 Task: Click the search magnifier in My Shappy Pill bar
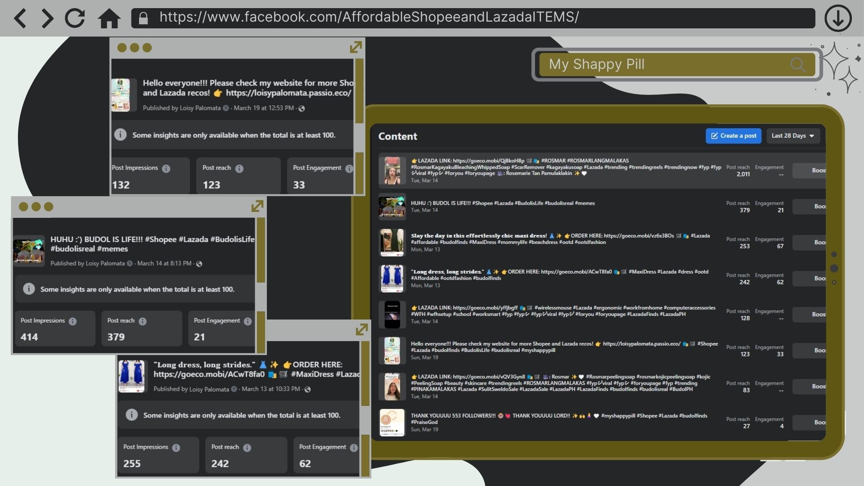(x=797, y=65)
